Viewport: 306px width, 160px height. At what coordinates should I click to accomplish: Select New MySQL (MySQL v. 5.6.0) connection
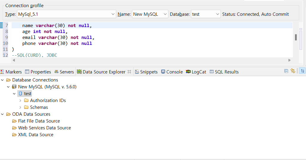47,87
